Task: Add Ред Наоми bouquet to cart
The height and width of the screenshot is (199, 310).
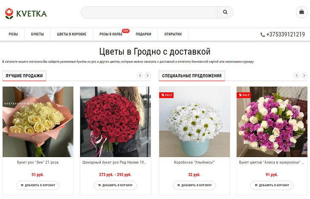Action: click(x=115, y=185)
